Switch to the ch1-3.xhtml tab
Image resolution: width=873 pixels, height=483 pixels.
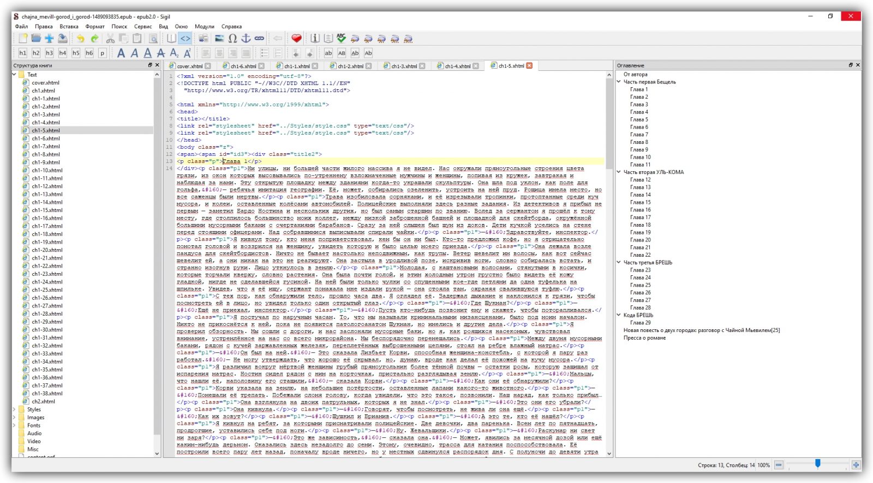[404, 66]
